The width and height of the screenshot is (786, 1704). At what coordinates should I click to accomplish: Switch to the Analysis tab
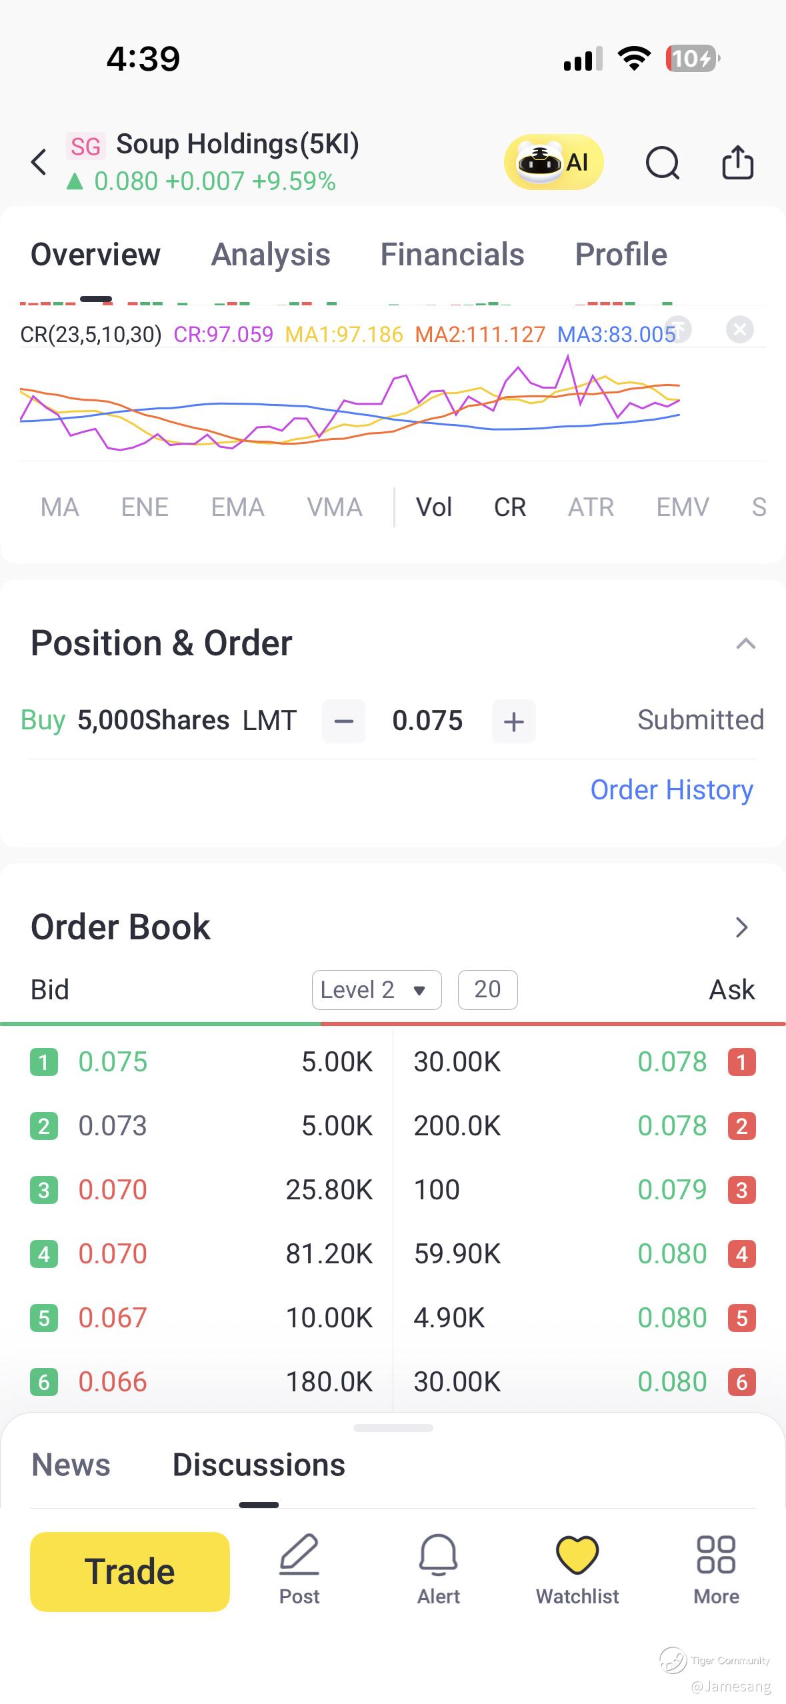pos(271,255)
